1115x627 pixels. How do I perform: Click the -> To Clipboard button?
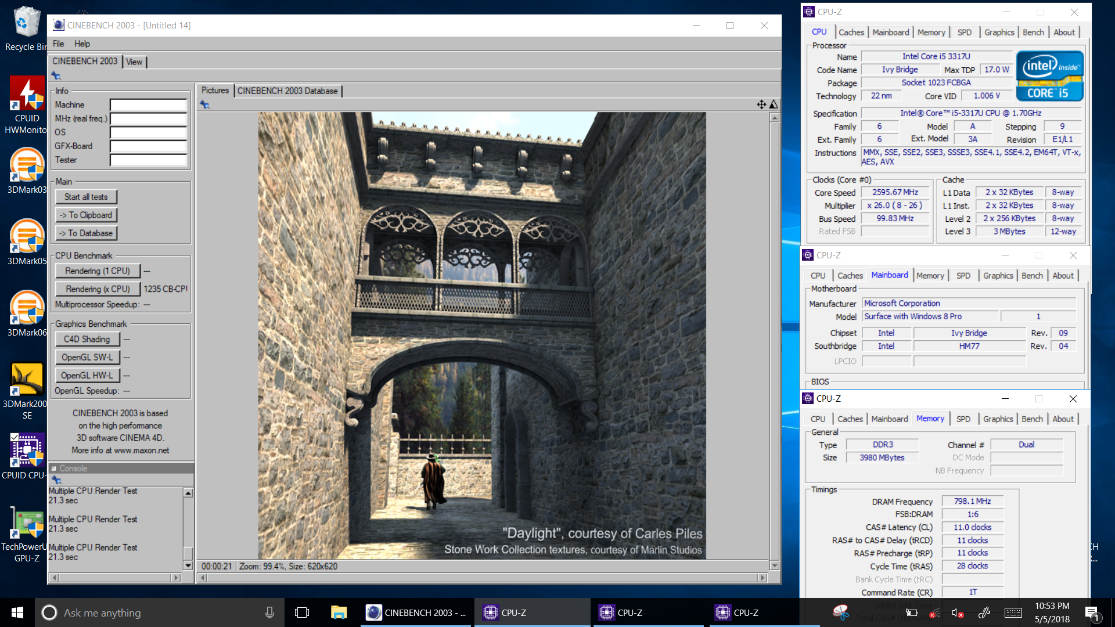coord(86,215)
